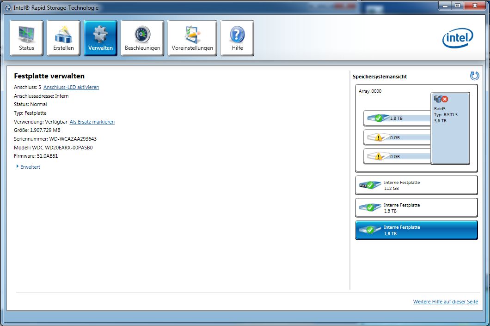Click the warning icon of the upper 0 GB disk

pyautogui.click(x=379, y=137)
